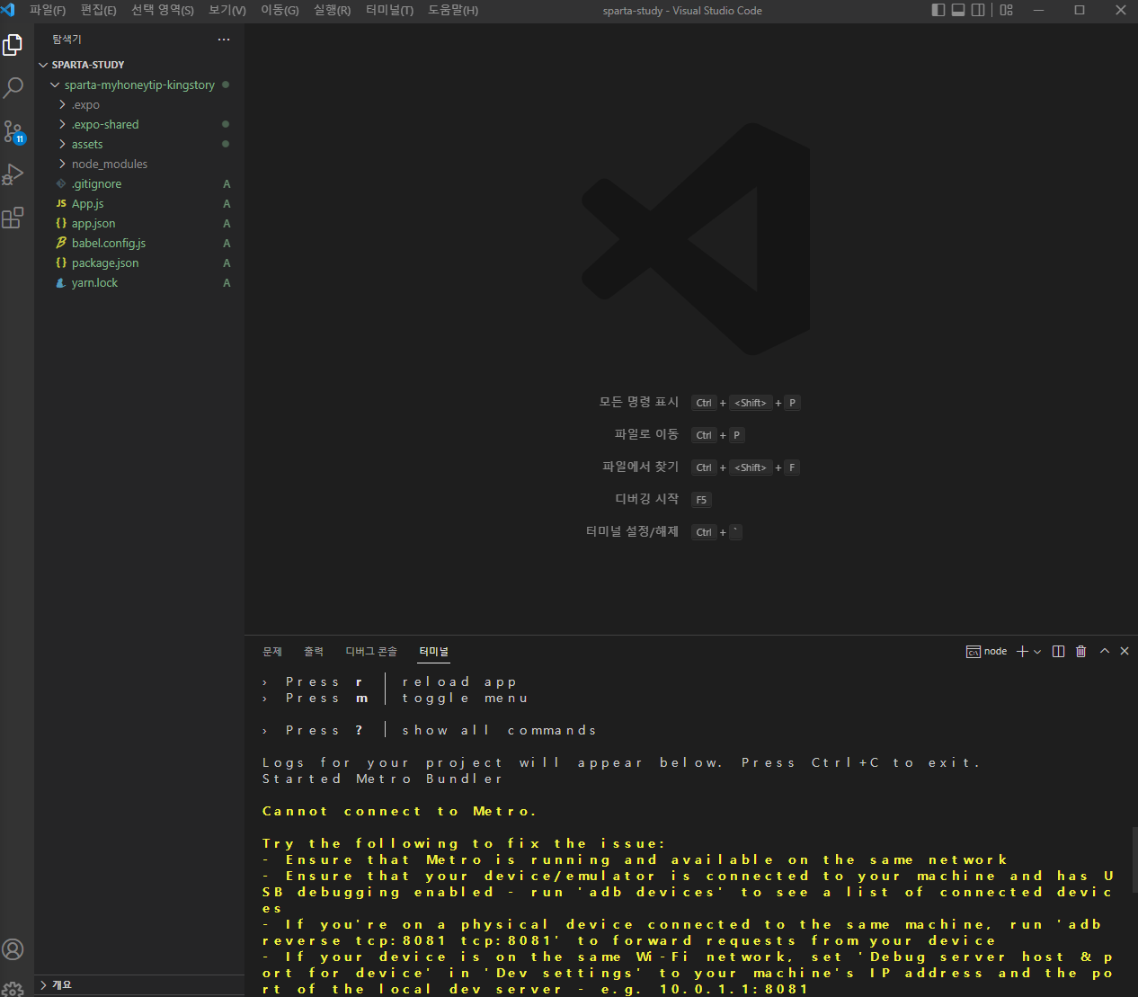Collapse the SPARTA-STUDY root section
1138x997 pixels.
[x=139, y=65]
